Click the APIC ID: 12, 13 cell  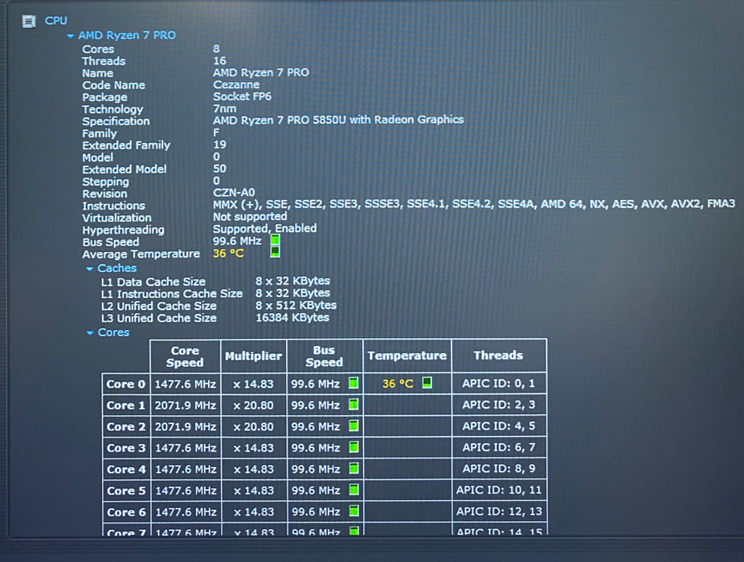click(499, 511)
